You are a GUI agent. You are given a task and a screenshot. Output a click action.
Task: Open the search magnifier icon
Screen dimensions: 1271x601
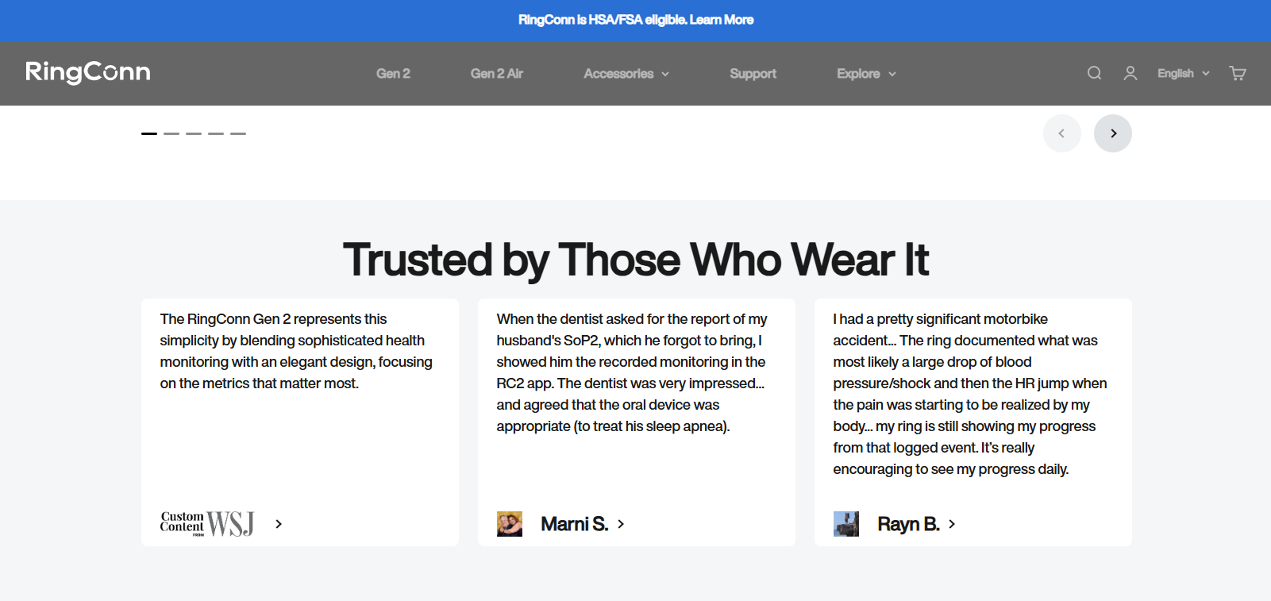(1094, 73)
